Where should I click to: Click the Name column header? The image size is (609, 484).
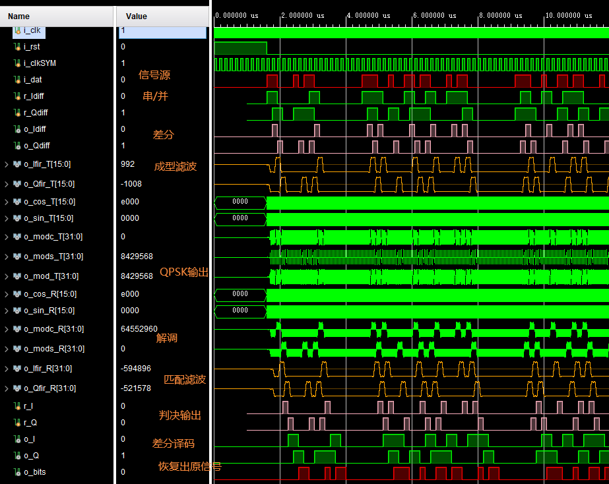[x=57, y=16]
